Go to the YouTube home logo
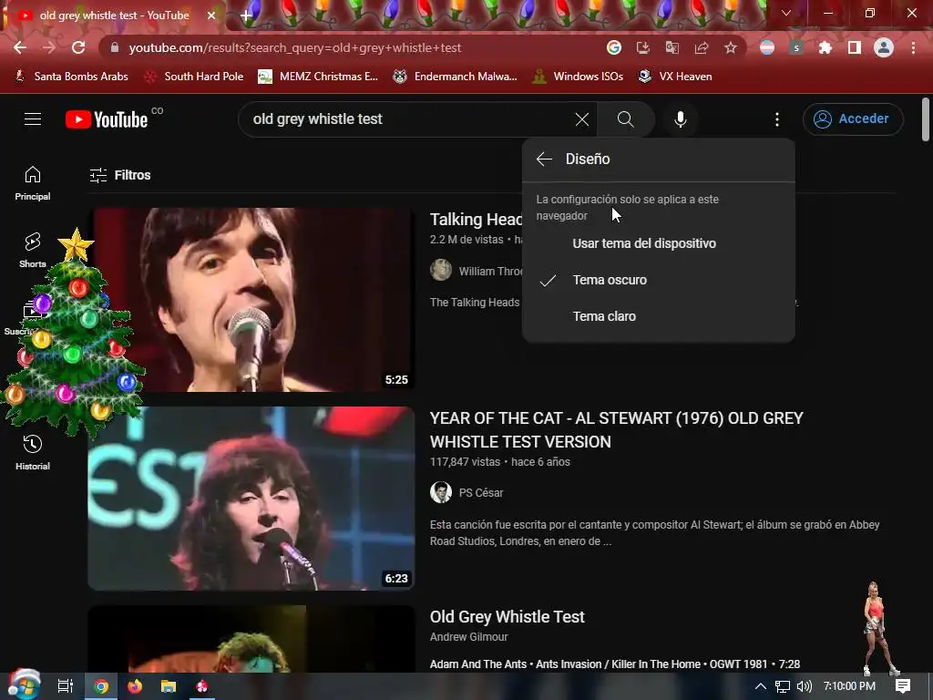933x700 pixels. (107, 119)
